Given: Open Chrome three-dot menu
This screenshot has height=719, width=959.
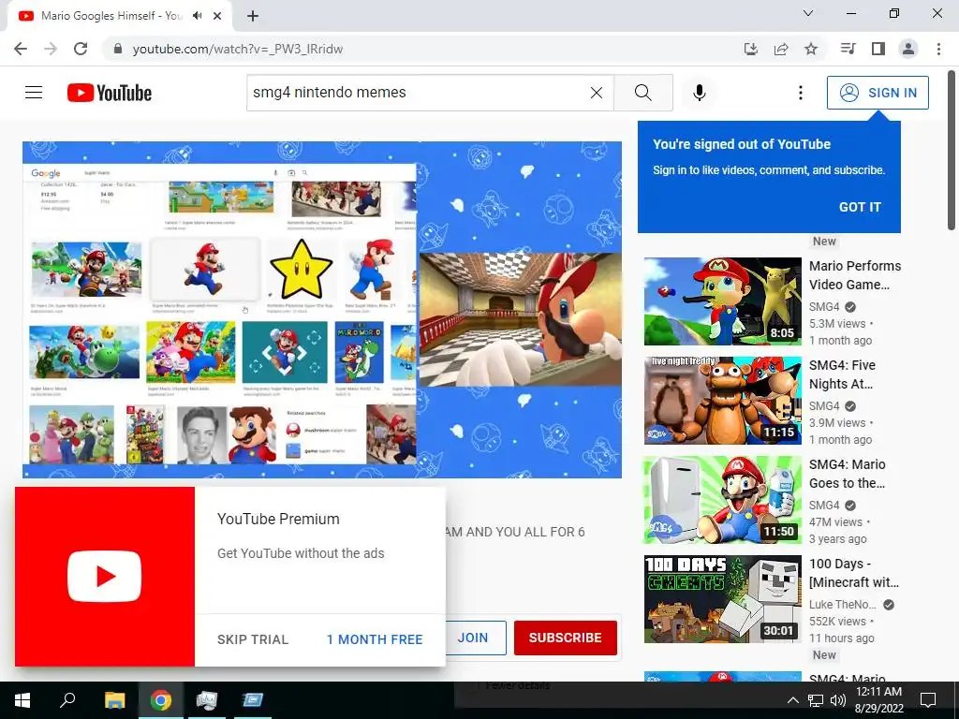Looking at the screenshot, I should tap(938, 49).
